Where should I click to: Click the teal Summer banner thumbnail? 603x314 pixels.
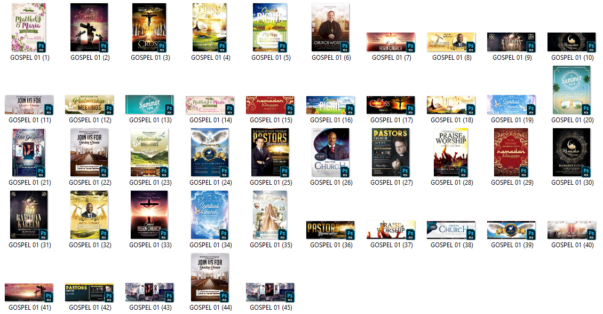149,105
